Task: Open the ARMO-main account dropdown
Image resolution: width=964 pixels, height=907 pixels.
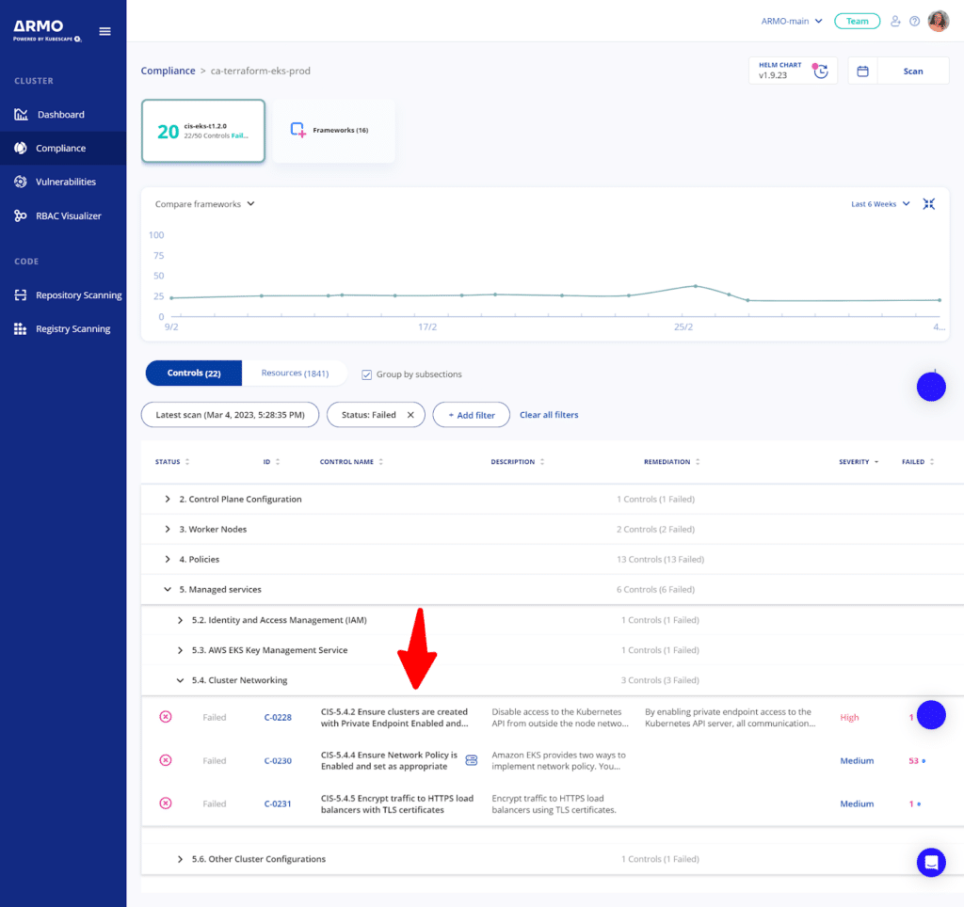Action: (x=791, y=21)
